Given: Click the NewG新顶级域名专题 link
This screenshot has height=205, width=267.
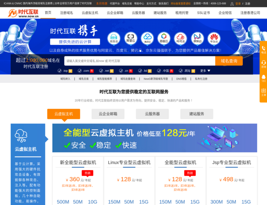Looking at the screenshot, I should pos(156,79).
